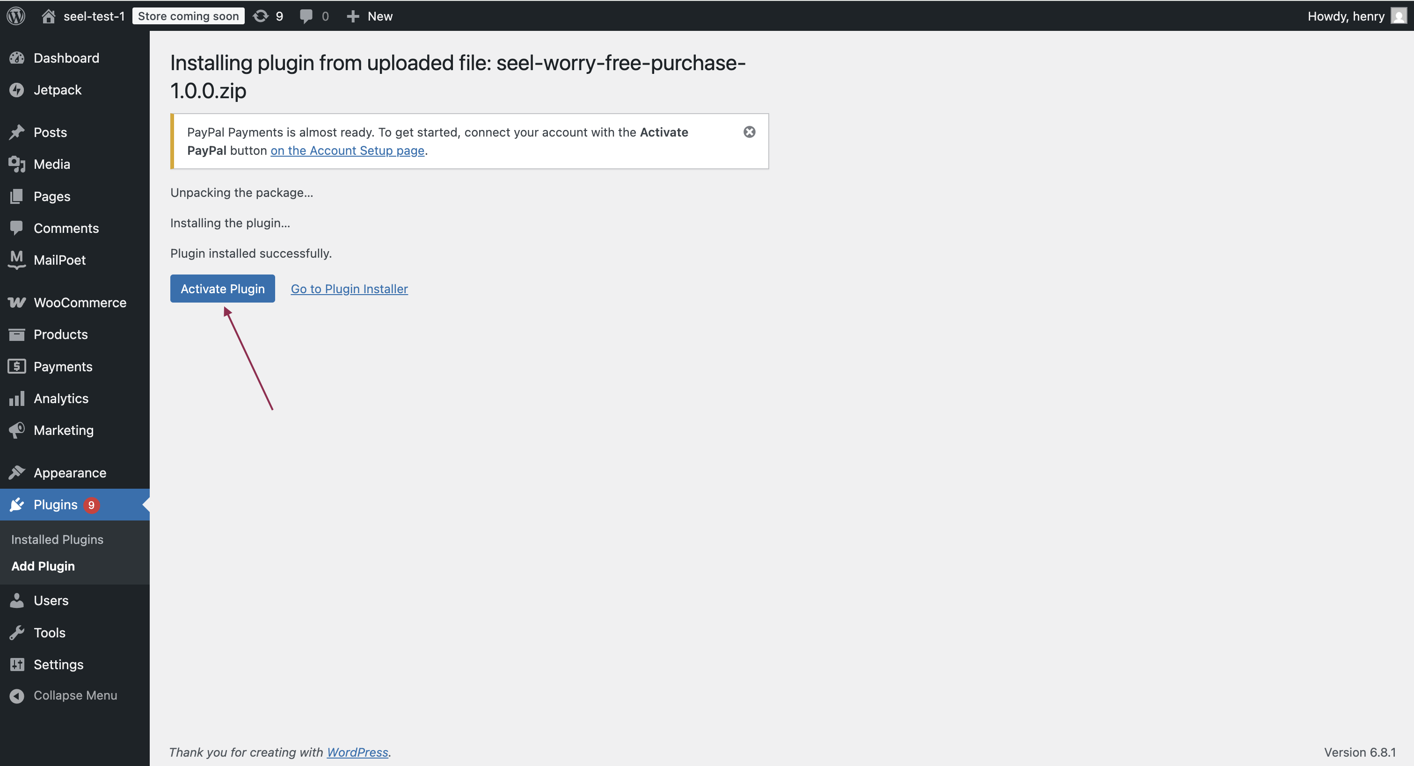Viewport: 1414px width, 766px height.
Task: Open Analytics via the bar chart icon
Action: [x=16, y=398]
